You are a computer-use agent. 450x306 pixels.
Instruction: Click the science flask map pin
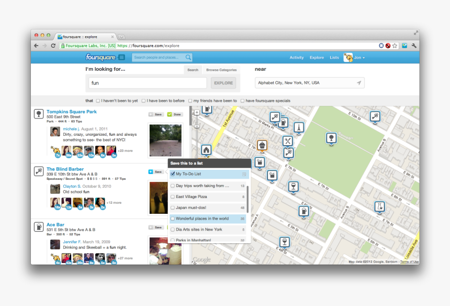[379, 206]
